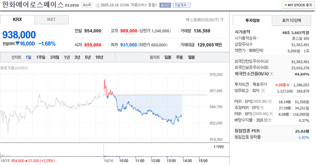Switch to the NXT tab
316x165 pixels.
51,19
